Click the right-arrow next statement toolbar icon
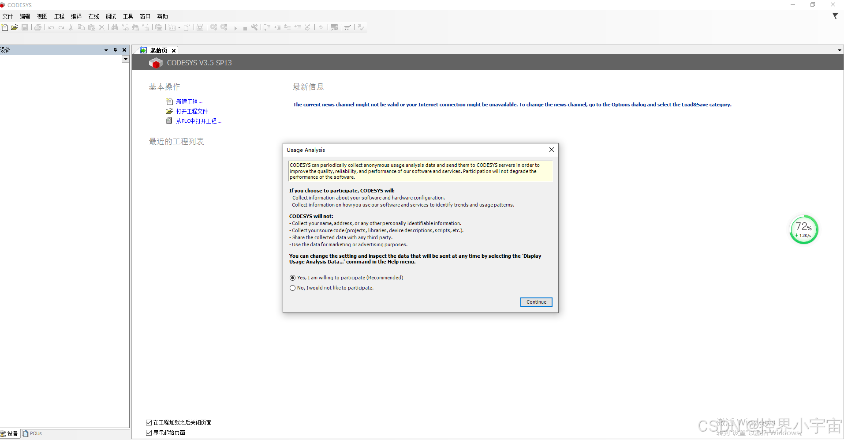 tap(321, 27)
